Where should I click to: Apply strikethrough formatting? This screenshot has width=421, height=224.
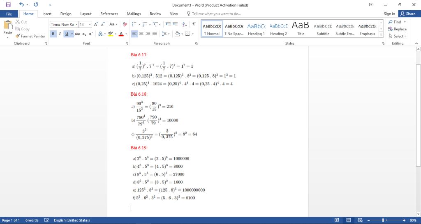pos(77,34)
